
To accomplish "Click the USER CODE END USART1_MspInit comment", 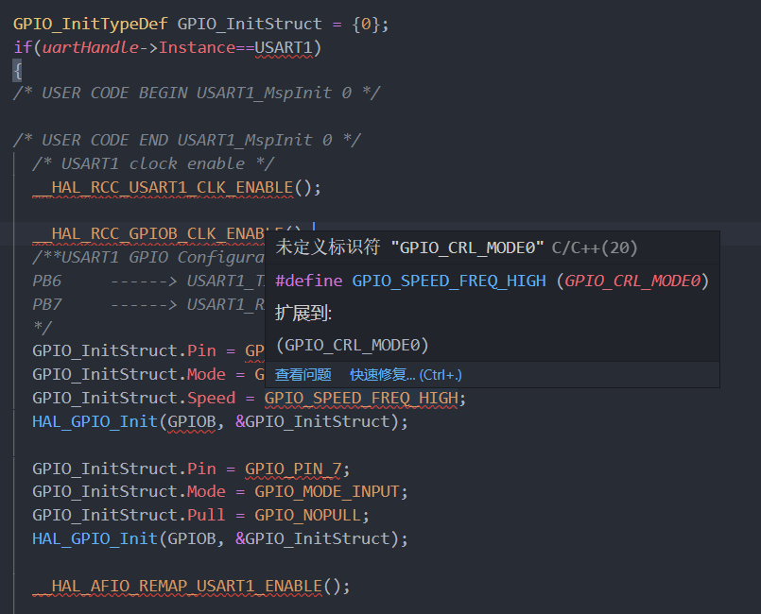I will tap(187, 140).
